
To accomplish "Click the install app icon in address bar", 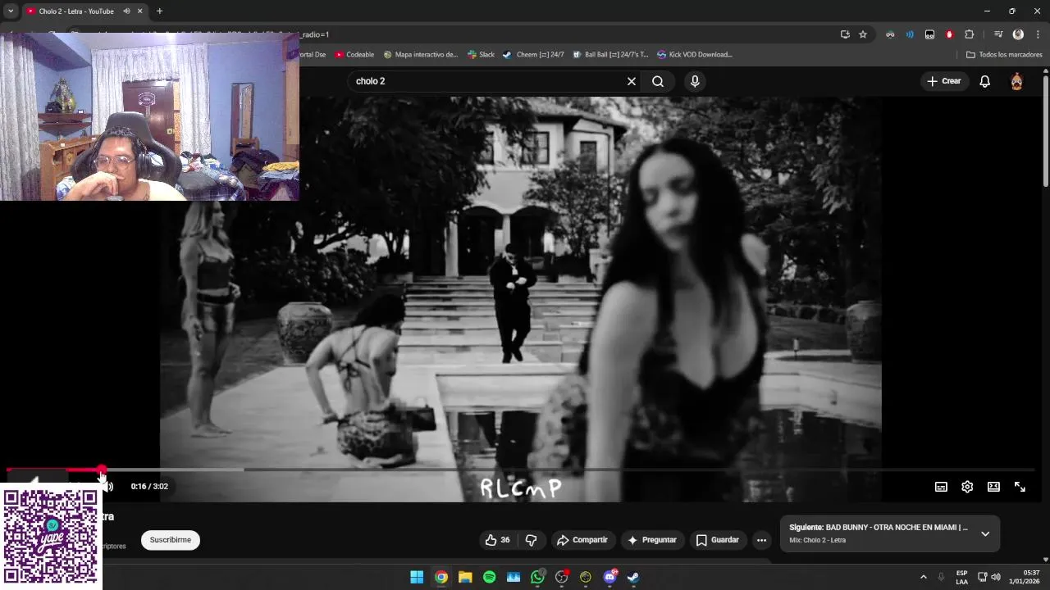I will [845, 34].
